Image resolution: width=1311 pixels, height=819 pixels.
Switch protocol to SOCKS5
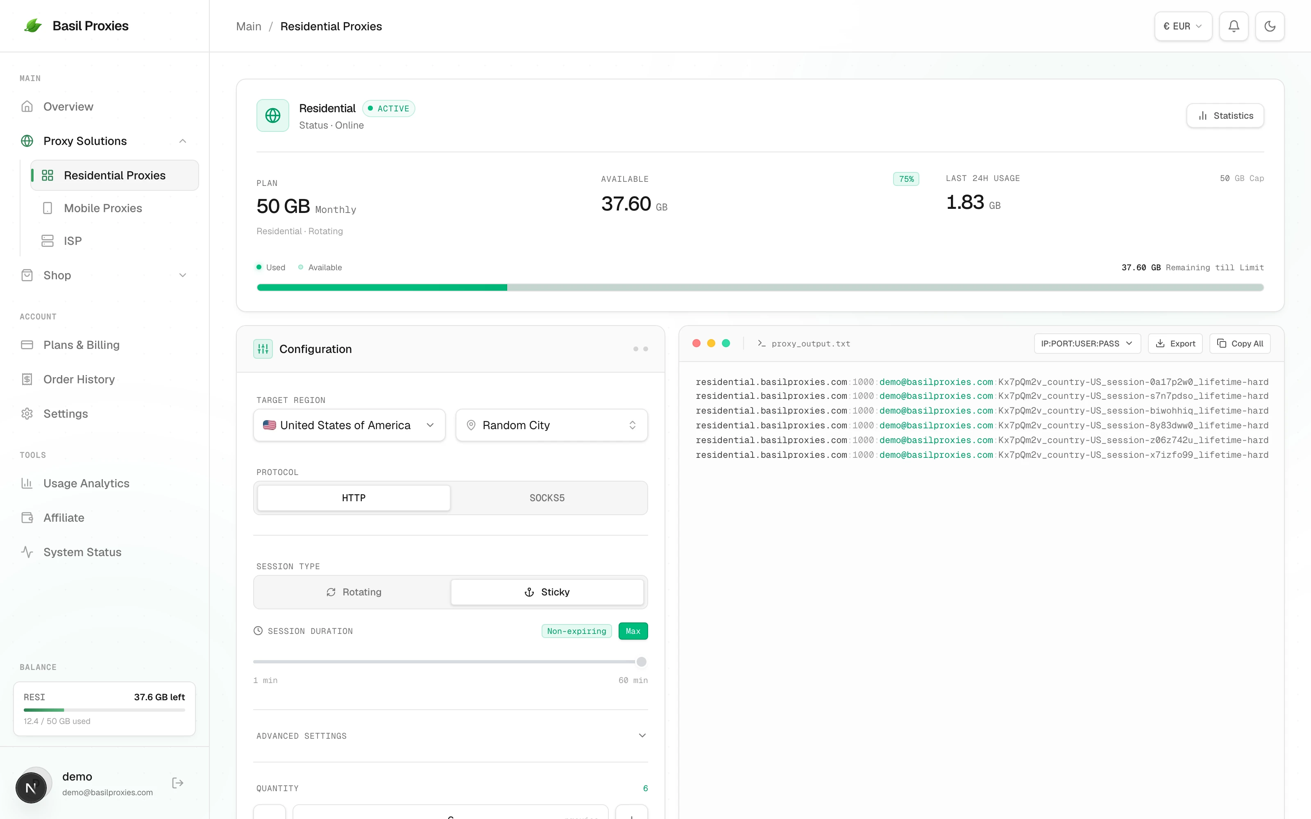[x=547, y=498]
